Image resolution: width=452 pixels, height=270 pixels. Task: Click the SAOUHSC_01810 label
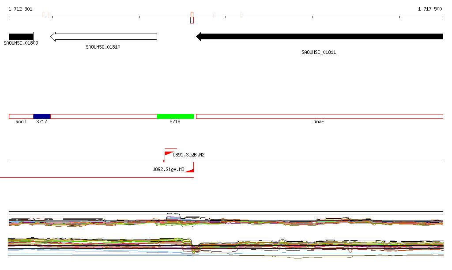[103, 47]
